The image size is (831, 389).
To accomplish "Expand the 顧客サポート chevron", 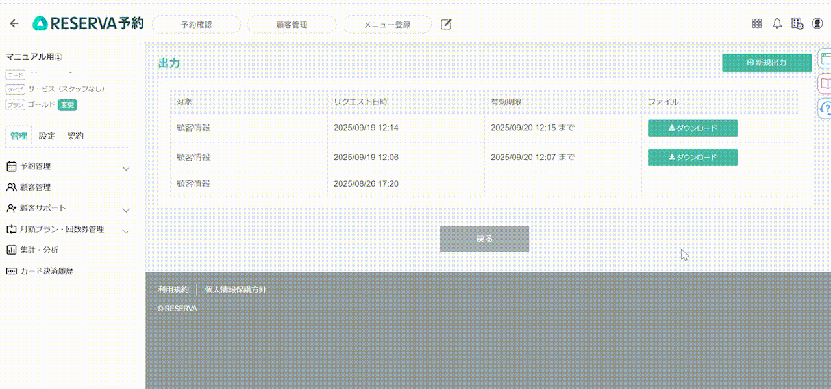I will [x=127, y=210].
